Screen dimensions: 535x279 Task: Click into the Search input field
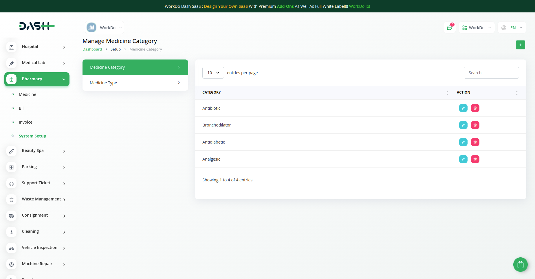[x=491, y=73]
